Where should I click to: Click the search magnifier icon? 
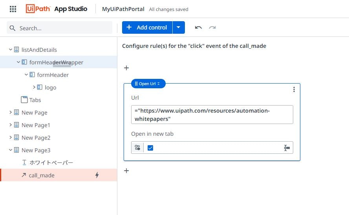[x=13, y=28]
